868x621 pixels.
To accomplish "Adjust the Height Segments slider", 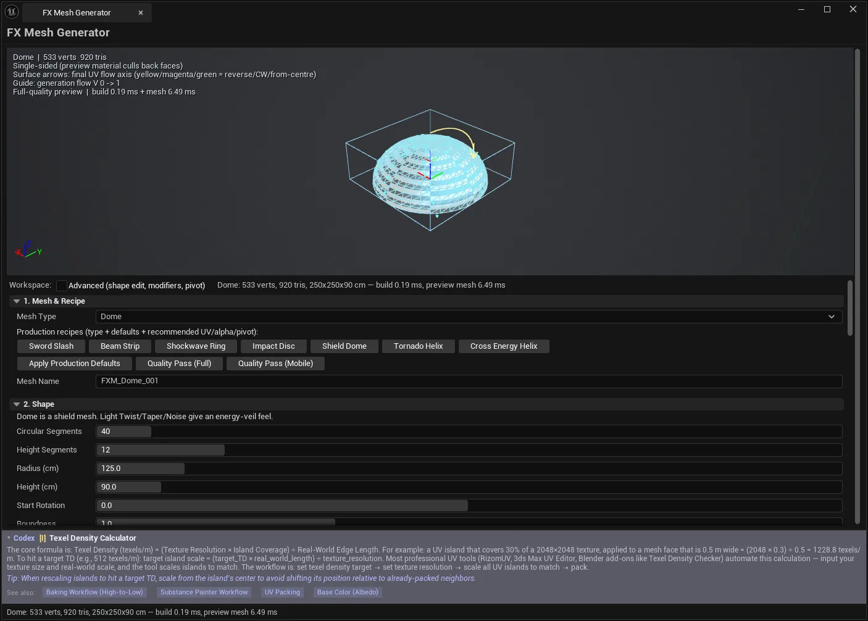I will pos(469,450).
